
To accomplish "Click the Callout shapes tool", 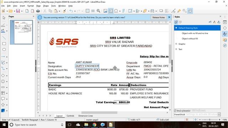I will [3, 99].
